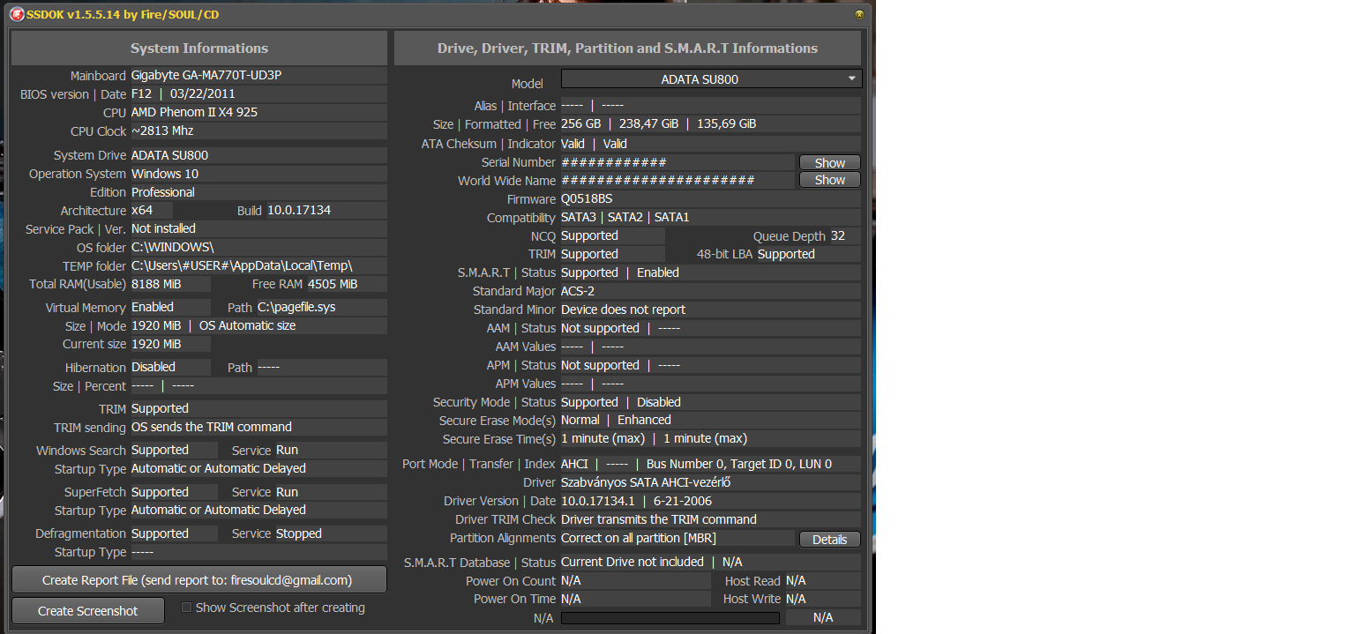Click S.M.A.R.T Status value Supported | Enabled
1355x634 pixels.
pyautogui.click(x=711, y=273)
